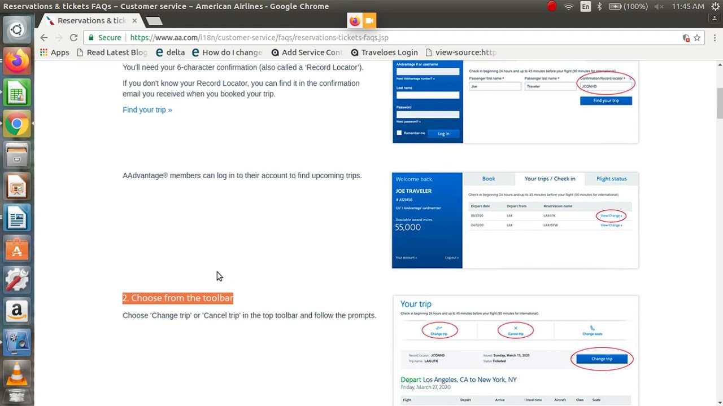Open Amazon launcher in dock
The width and height of the screenshot is (723, 406).
pyautogui.click(x=17, y=311)
